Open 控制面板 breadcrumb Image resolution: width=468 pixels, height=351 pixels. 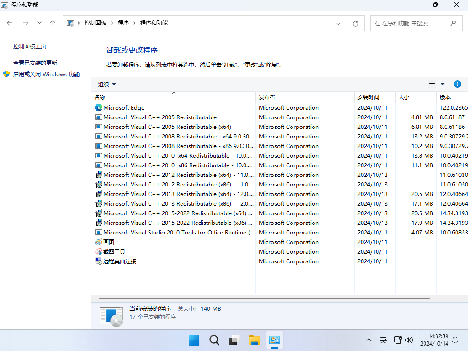click(x=95, y=23)
